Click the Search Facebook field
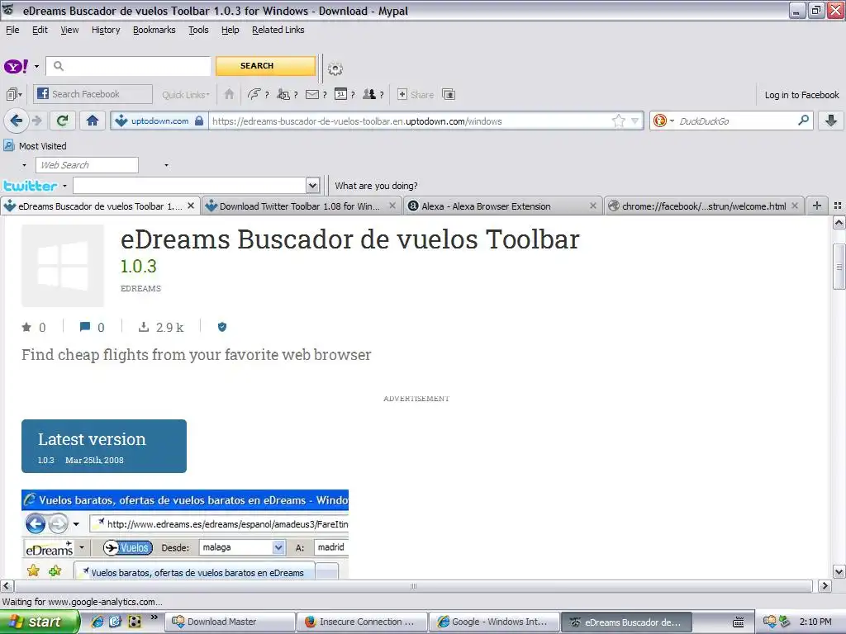This screenshot has width=846, height=634. 93,94
